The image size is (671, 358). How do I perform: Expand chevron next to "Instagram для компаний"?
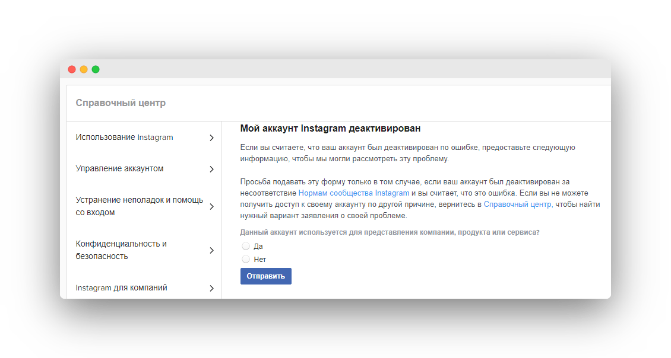click(211, 289)
